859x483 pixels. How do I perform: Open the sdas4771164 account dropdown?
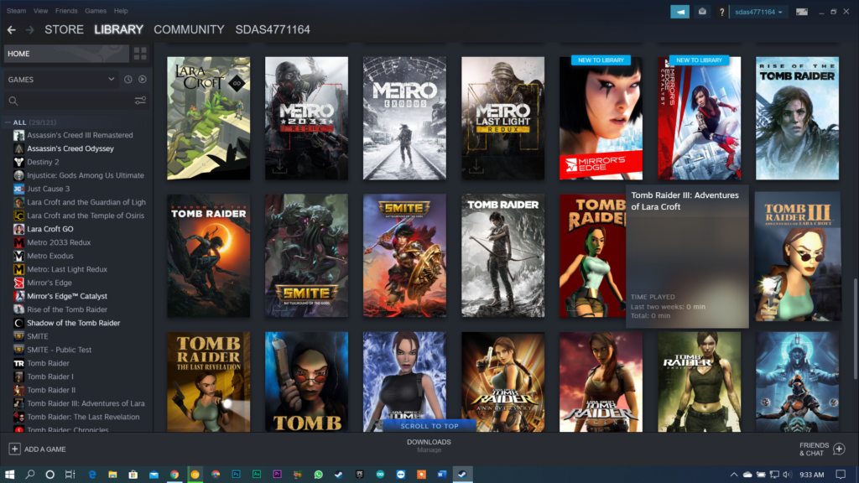758,12
